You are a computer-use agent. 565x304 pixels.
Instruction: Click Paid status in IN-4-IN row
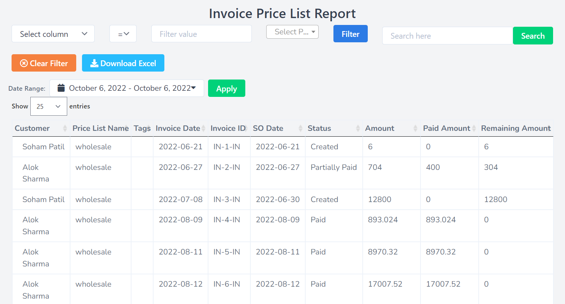(318, 220)
